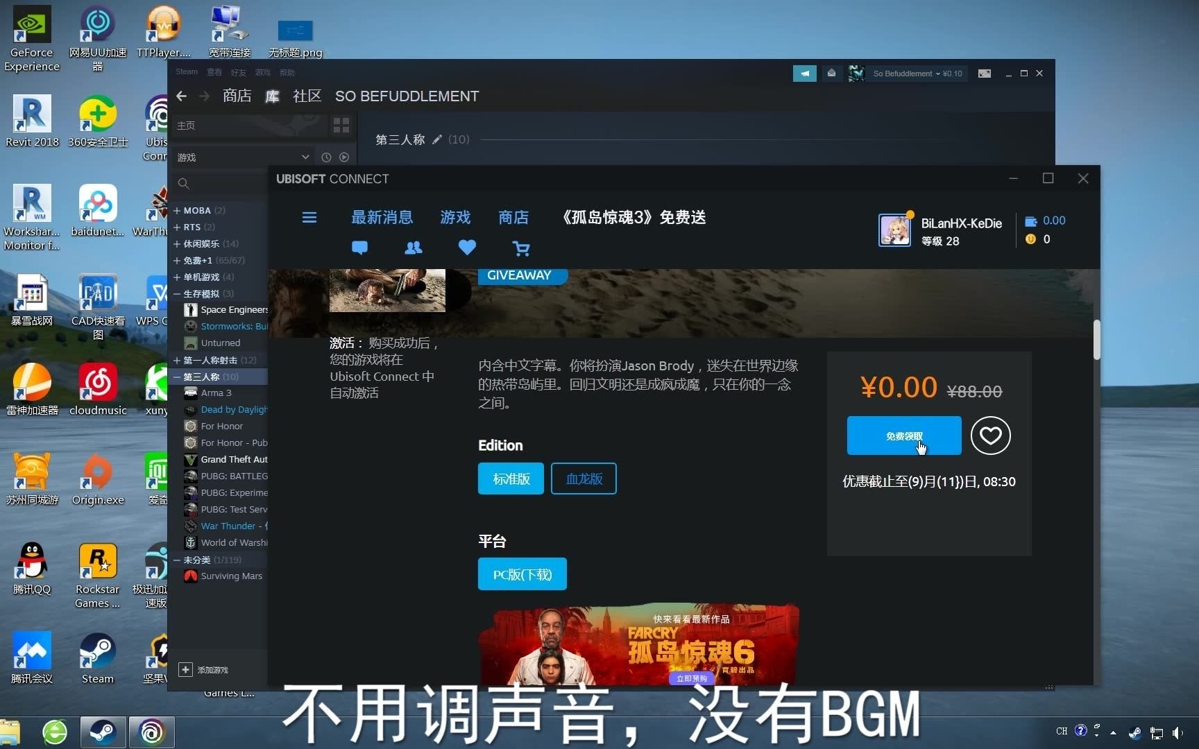Click the 免费领取 claim button
The image size is (1199, 749).
click(904, 436)
